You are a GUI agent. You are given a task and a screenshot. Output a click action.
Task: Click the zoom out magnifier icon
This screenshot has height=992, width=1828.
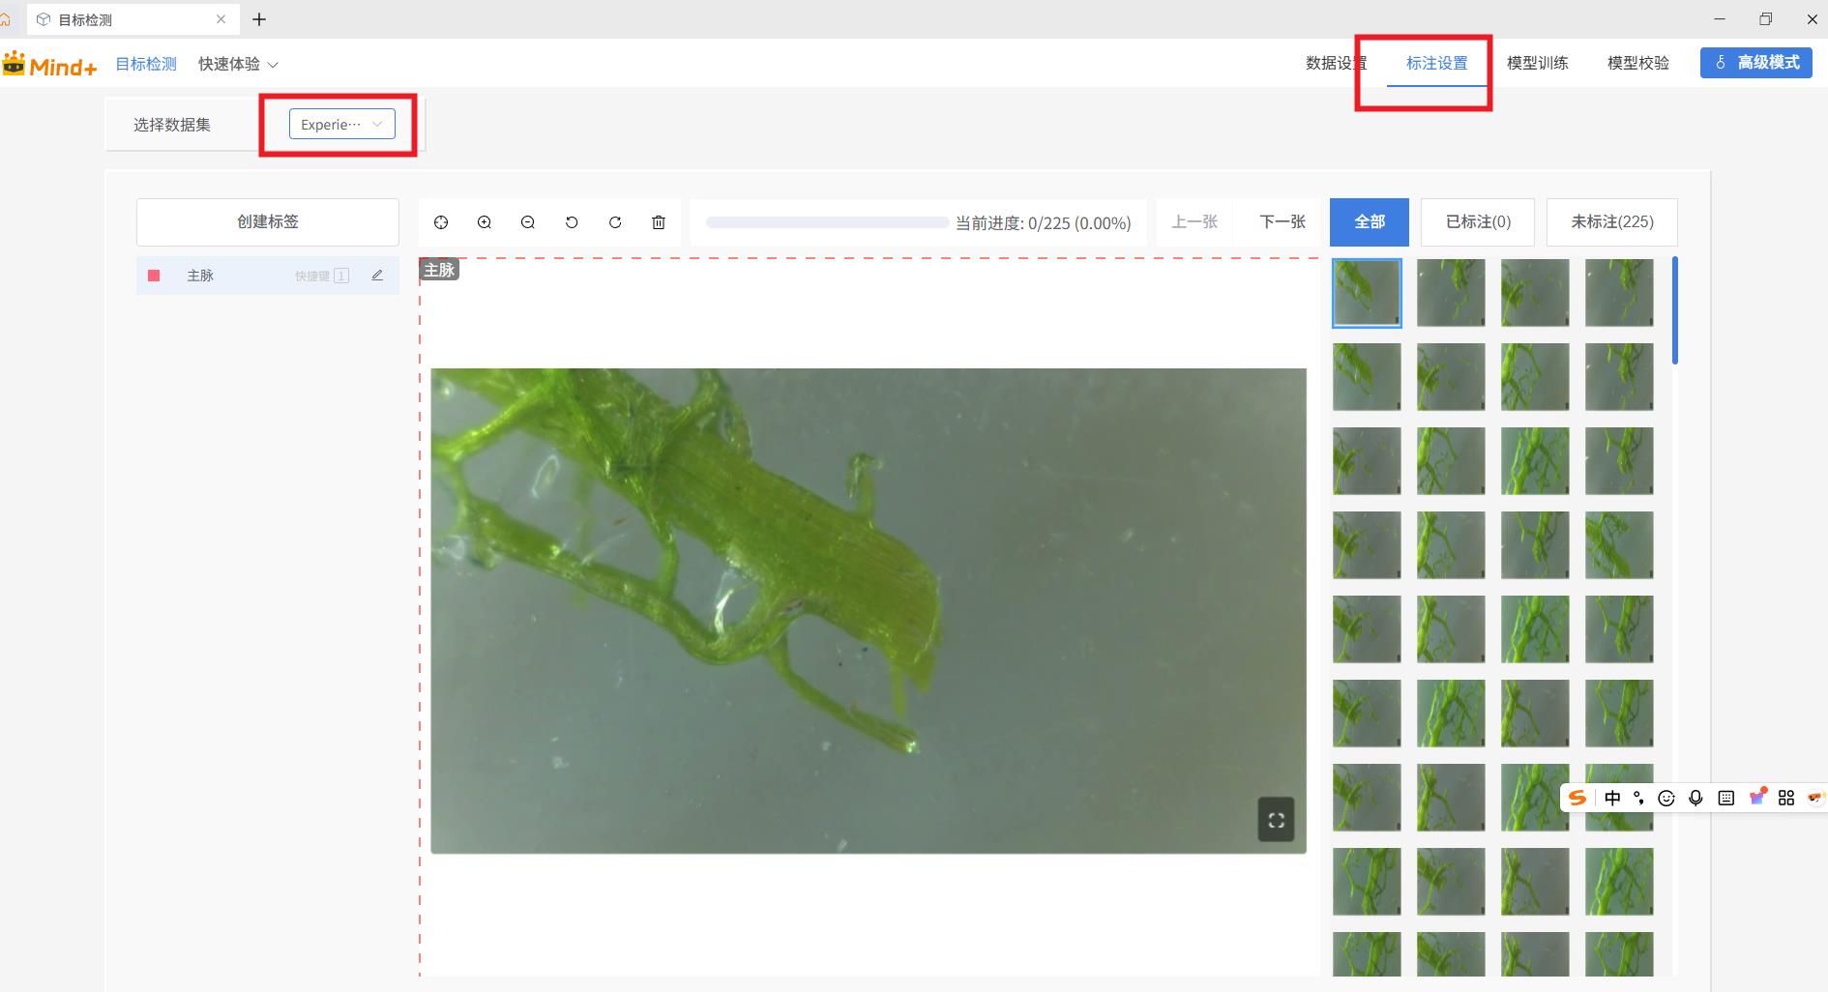(528, 222)
